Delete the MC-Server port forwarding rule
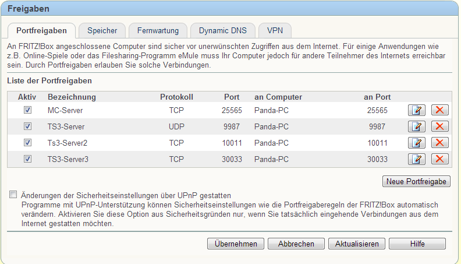The image size is (461, 264). [440, 110]
